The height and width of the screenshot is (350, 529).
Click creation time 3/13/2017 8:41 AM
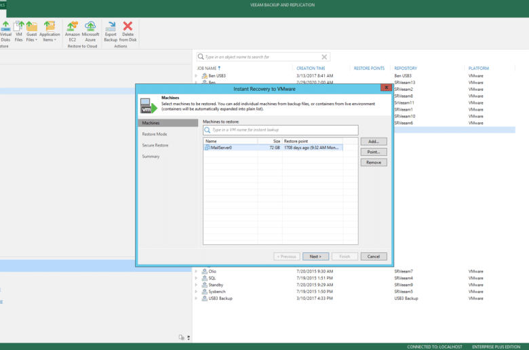coord(315,75)
